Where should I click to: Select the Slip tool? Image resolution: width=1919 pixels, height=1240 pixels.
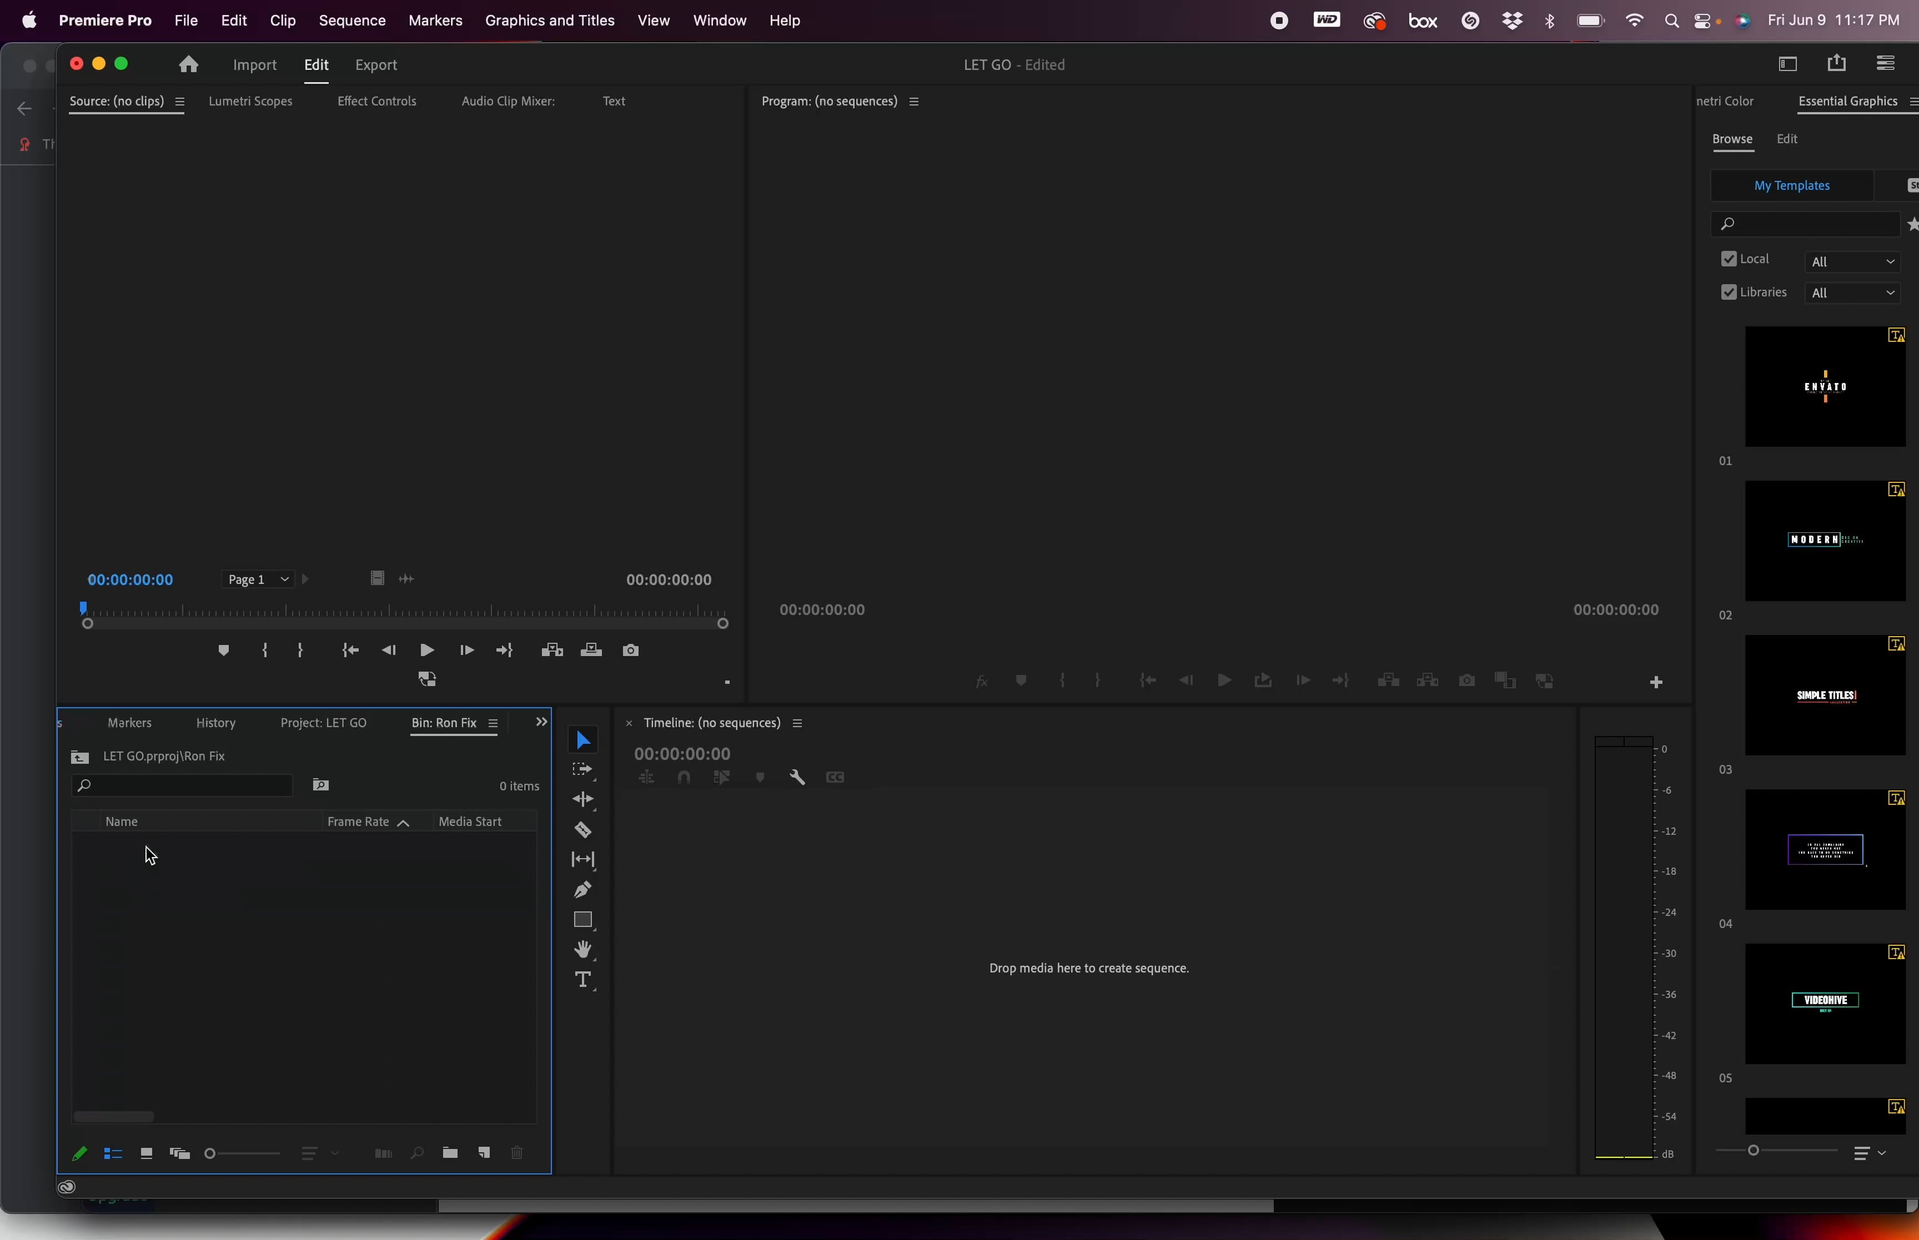pyautogui.click(x=583, y=860)
